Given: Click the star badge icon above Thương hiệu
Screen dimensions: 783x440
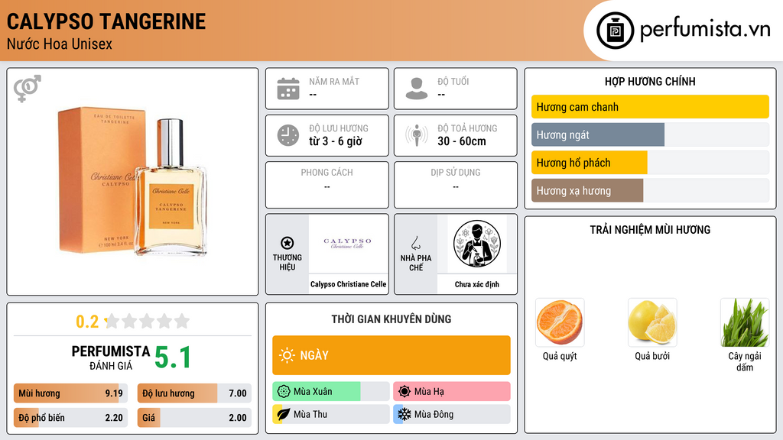Looking at the screenshot, I should [288, 243].
